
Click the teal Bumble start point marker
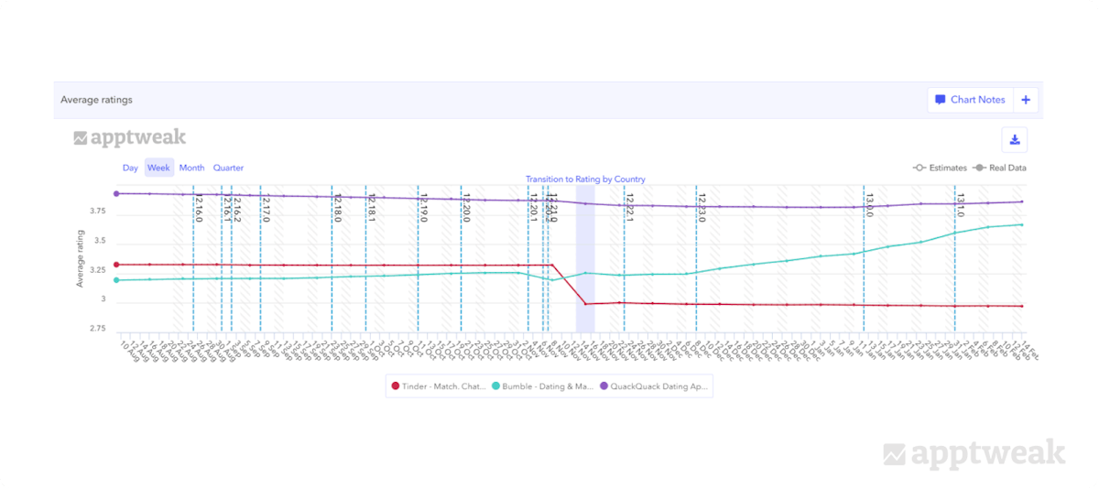(x=116, y=279)
